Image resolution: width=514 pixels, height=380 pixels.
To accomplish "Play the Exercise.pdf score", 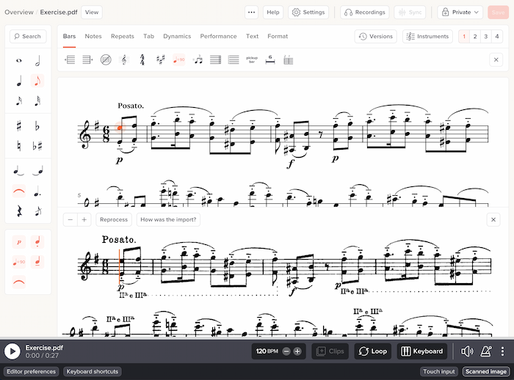I will coord(12,351).
